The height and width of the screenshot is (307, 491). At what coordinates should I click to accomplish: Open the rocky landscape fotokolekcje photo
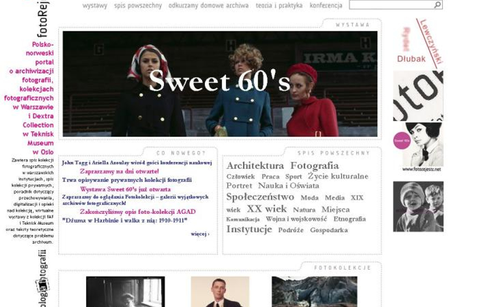314,291
